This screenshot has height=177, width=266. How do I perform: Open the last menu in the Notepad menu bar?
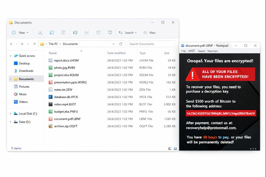[212, 51]
